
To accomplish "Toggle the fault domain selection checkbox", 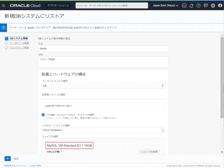I will (x=44, y=115).
